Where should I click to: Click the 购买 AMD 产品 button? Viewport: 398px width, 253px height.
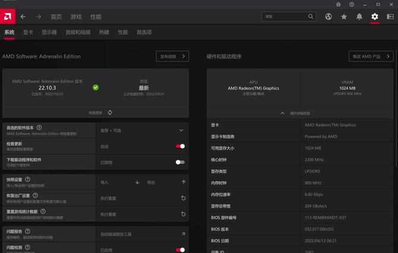(371, 56)
